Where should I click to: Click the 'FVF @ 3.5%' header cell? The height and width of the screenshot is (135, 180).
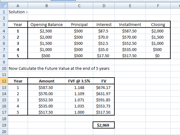[79, 81]
